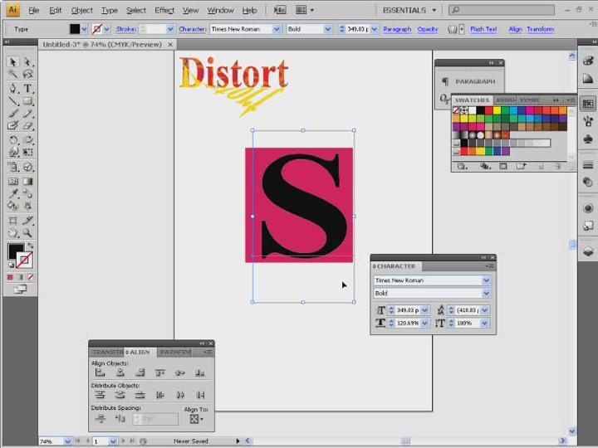The height and width of the screenshot is (448, 598).
Task: Select the Zoom tool
Action: pos(27,233)
